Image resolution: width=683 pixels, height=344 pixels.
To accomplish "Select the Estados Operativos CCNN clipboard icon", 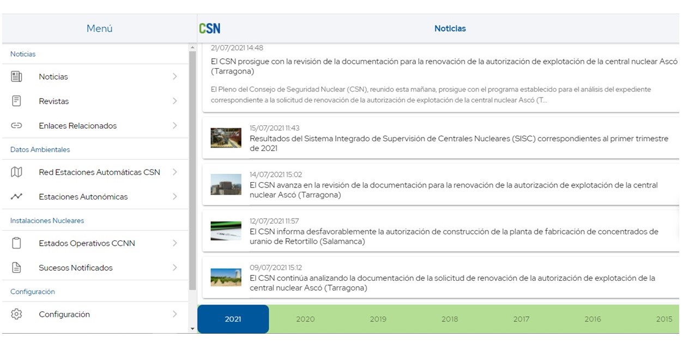I will pos(16,243).
